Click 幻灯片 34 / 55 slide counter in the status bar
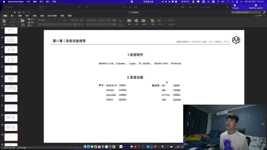This screenshot has height=150, width=267. [x=9, y=148]
